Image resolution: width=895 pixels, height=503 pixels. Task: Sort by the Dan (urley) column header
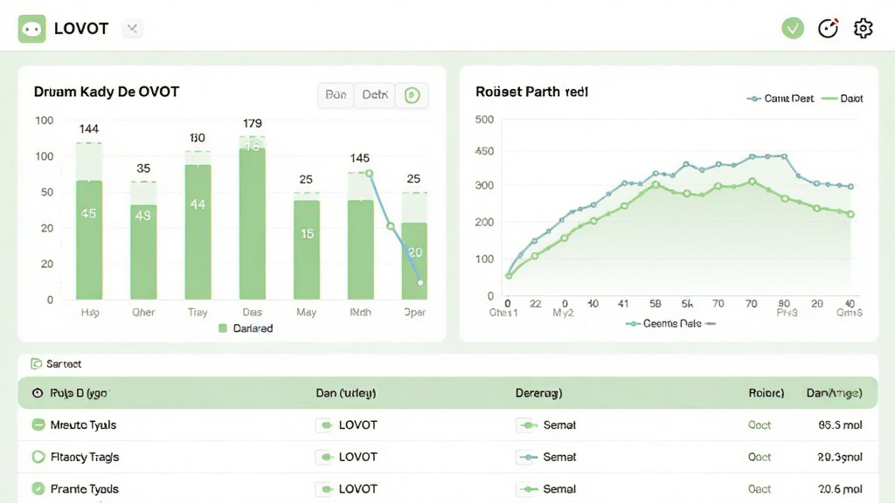click(x=346, y=393)
